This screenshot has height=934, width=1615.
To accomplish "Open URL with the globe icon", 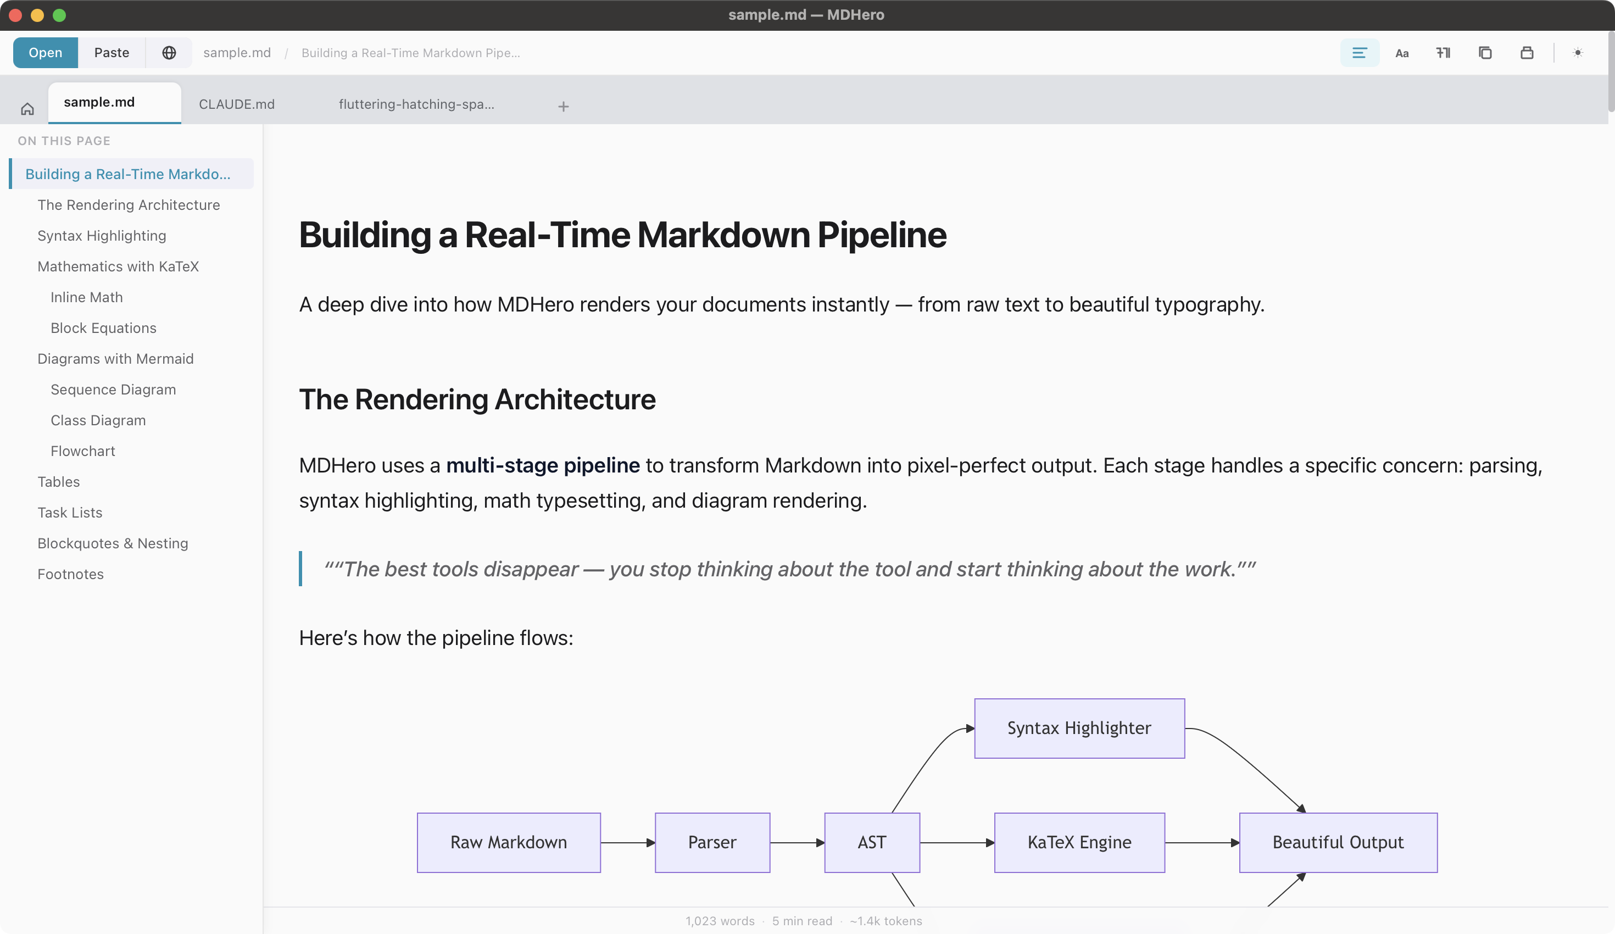I will tap(169, 53).
